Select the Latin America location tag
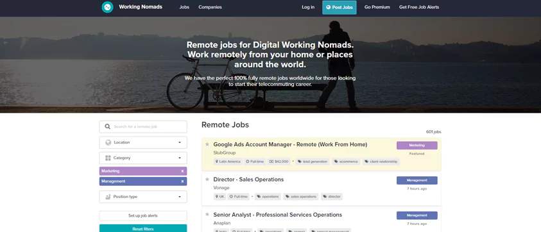The image size is (541, 232). click(228, 162)
